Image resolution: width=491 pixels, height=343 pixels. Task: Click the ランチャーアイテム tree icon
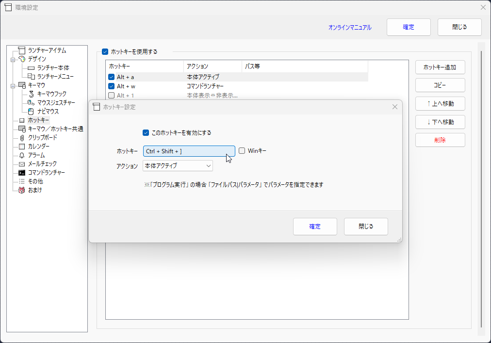[22, 50]
